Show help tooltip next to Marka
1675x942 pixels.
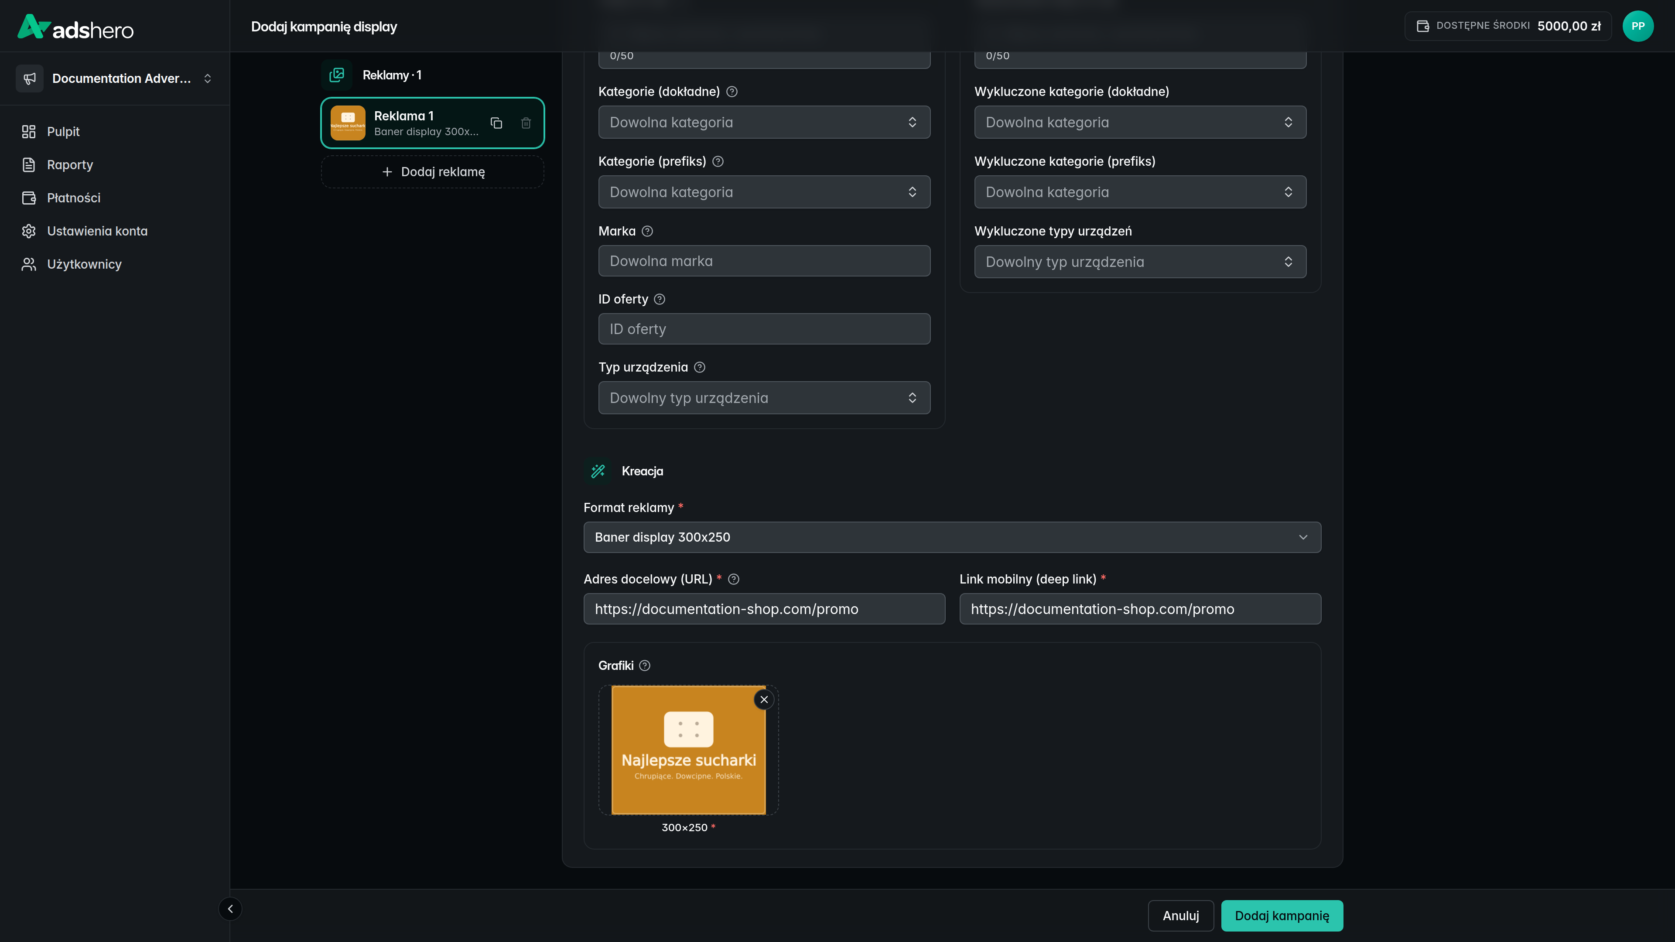click(647, 232)
